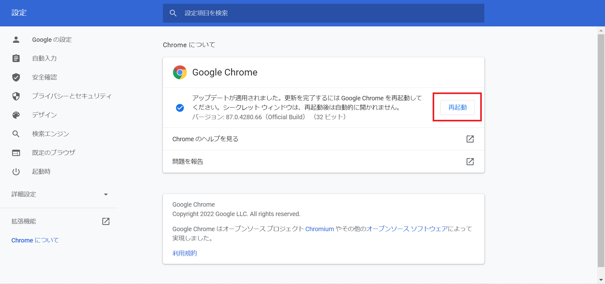The image size is (605, 284).
Task: Open 問題を報告 row
Action: pos(323,162)
